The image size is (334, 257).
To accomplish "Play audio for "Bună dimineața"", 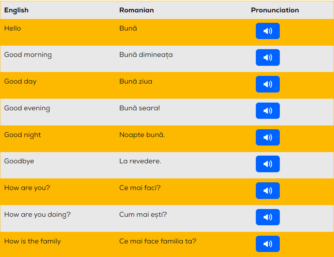I will [x=267, y=57].
